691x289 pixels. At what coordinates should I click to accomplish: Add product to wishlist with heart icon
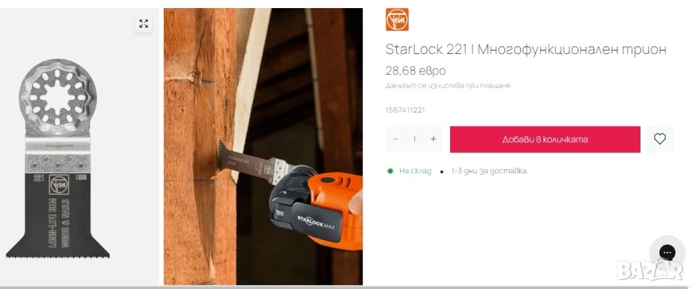660,139
